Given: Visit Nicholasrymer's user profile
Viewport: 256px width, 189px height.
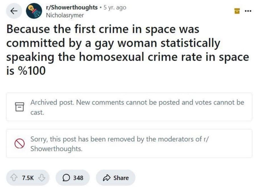Looking at the screenshot, I should 65,15.
